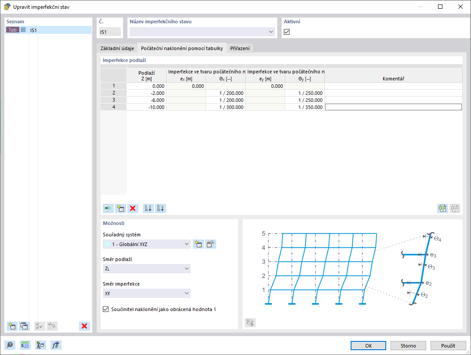The image size is (471, 355).
Task: Click the icon under the preview diagram
Action: click(250, 322)
